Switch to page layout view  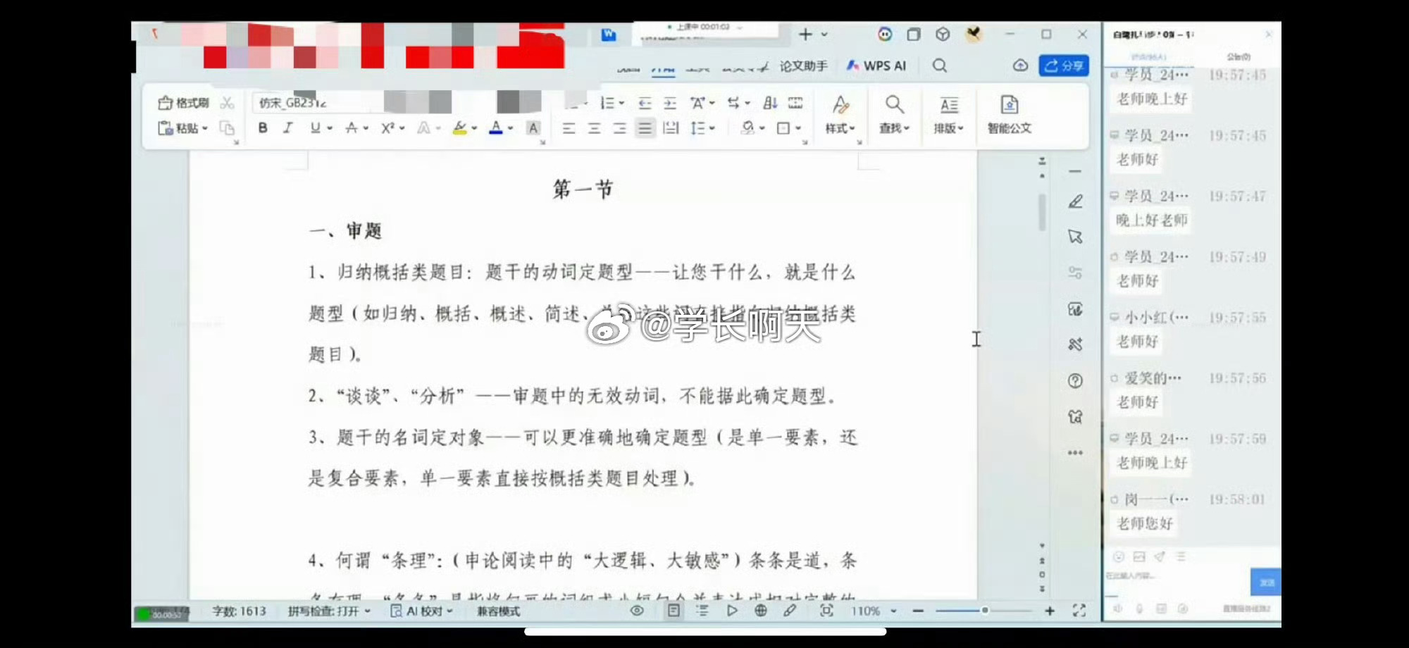pyautogui.click(x=674, y=611)
